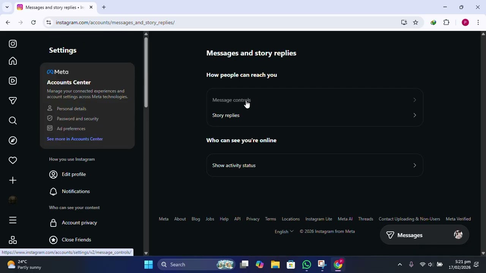
Task: Open Threads footer link
Action: tap(366, 219)
